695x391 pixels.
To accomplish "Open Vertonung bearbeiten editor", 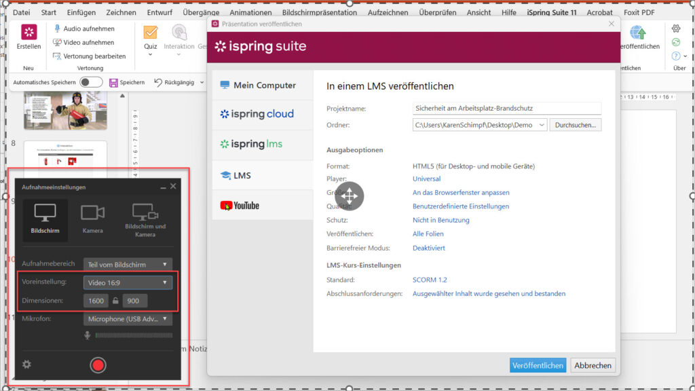I will [89, 56].
